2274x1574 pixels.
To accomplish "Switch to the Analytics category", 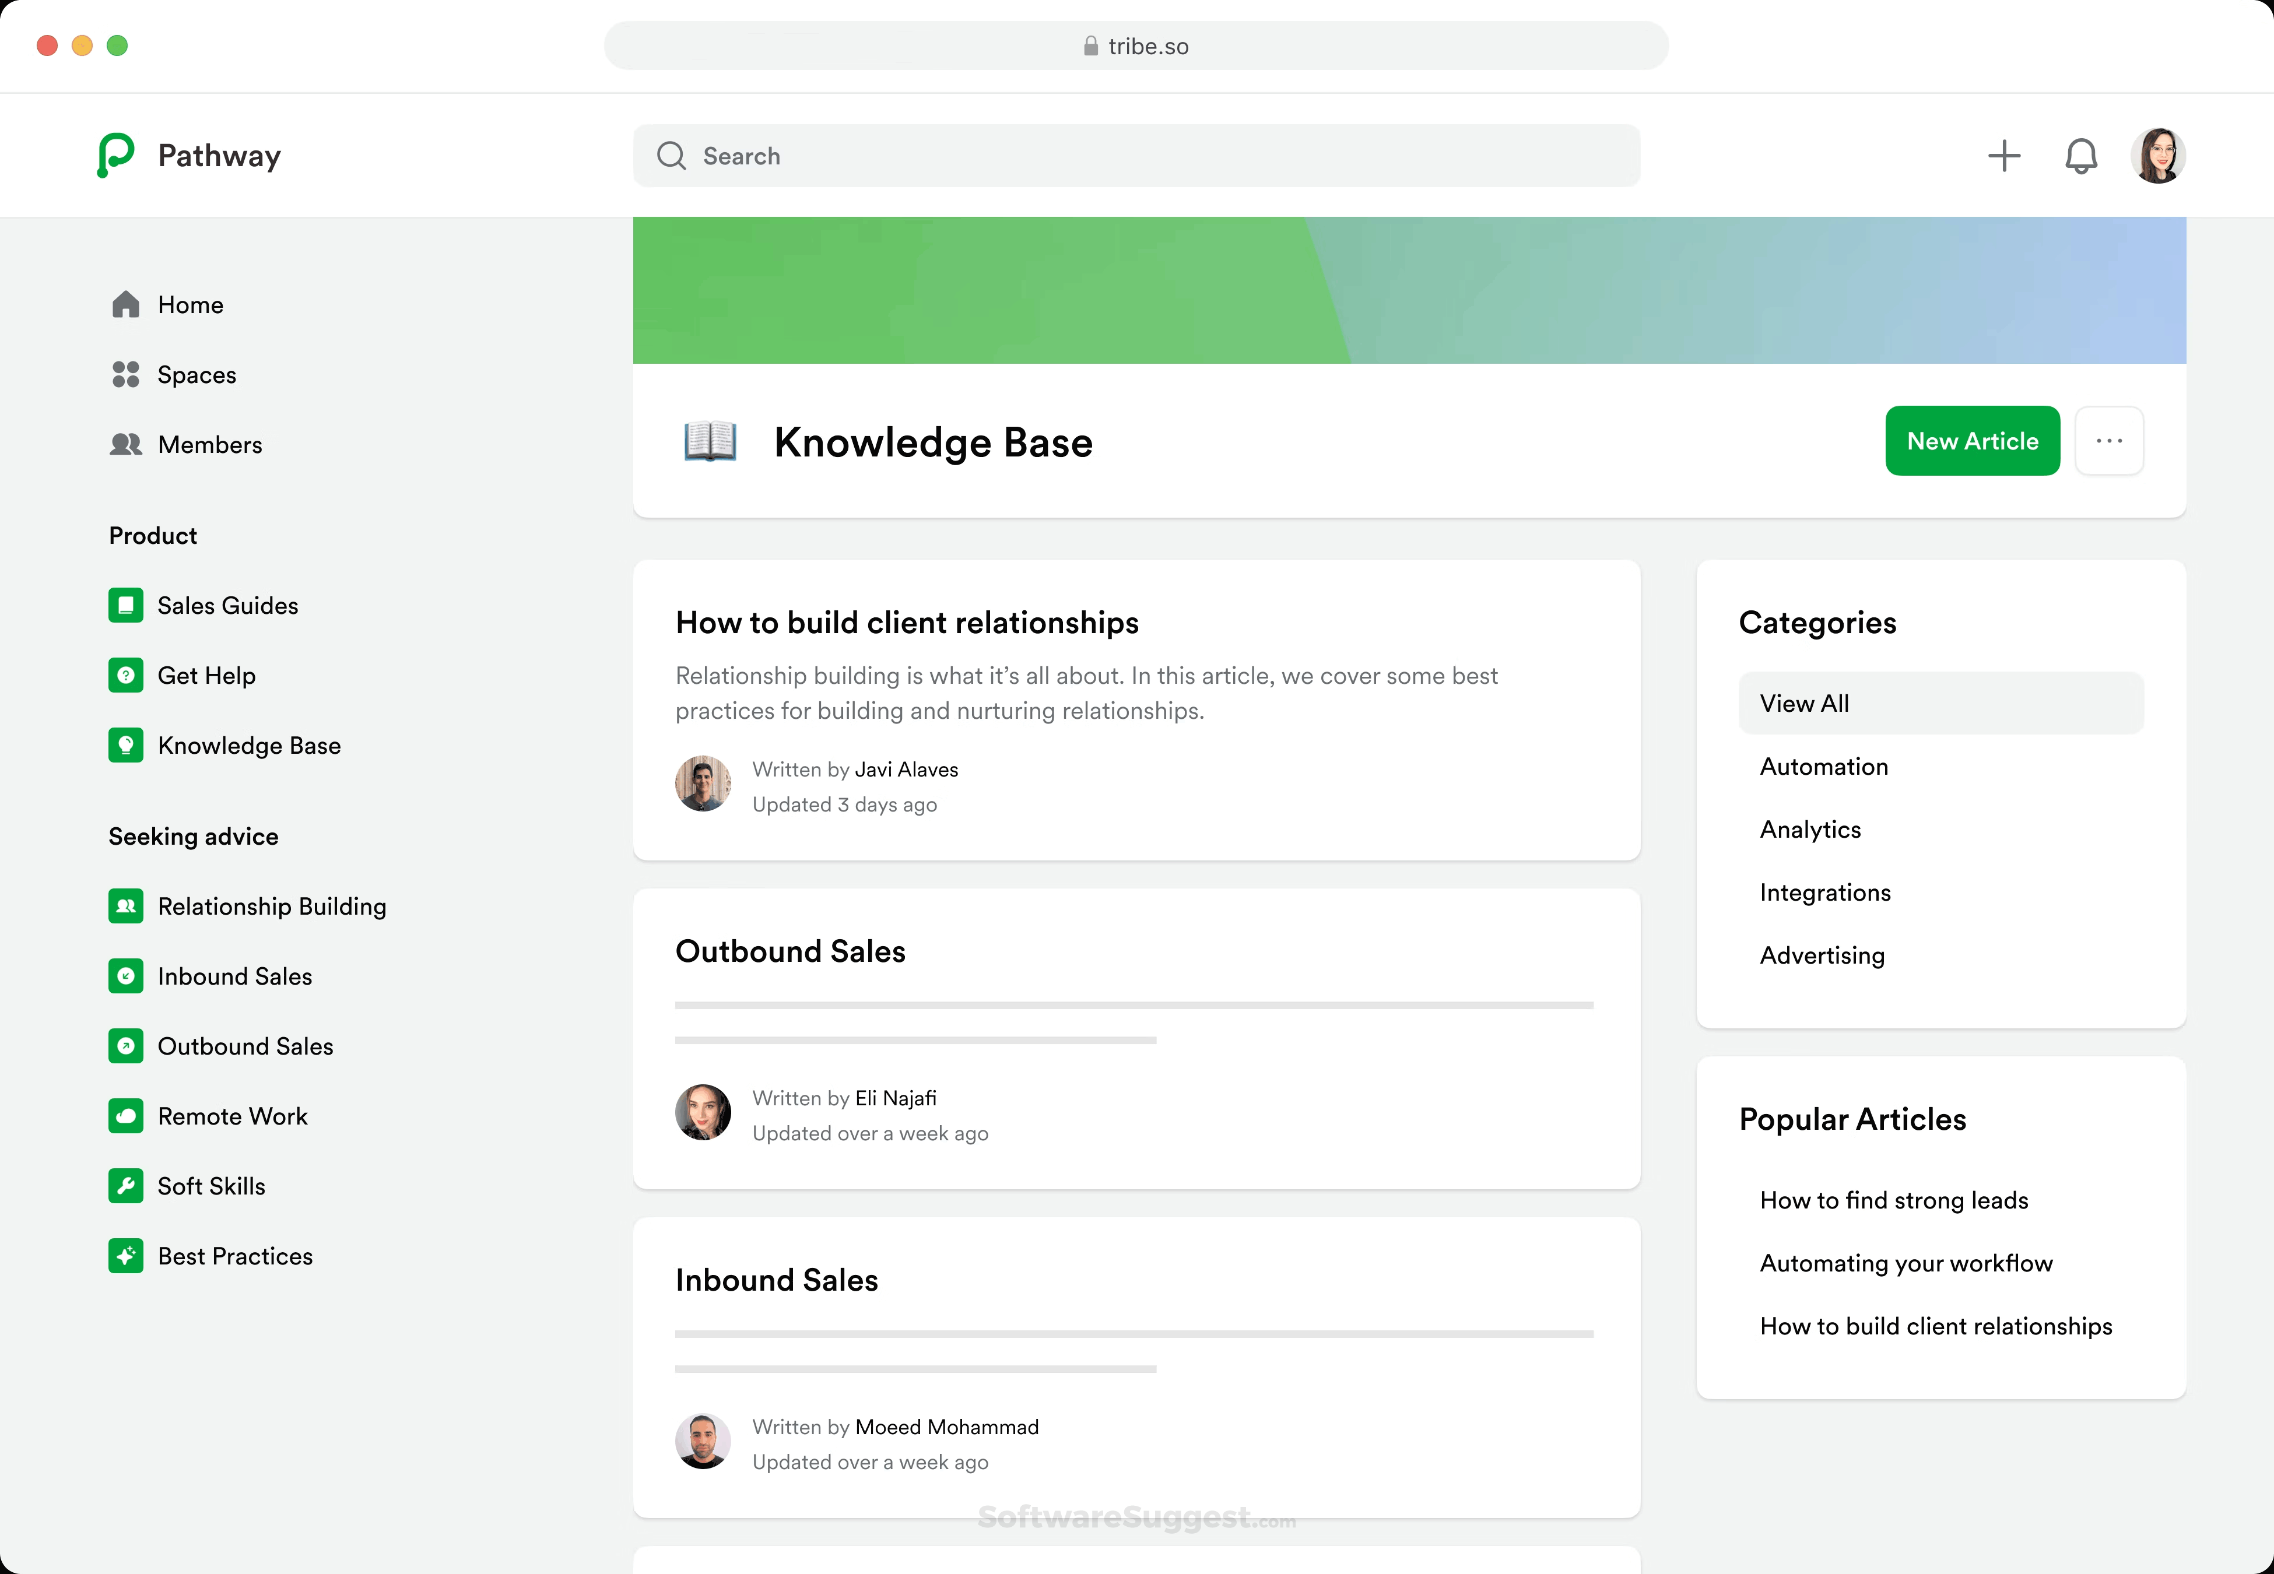I will pyautogui.click(x=1809, y=830).
